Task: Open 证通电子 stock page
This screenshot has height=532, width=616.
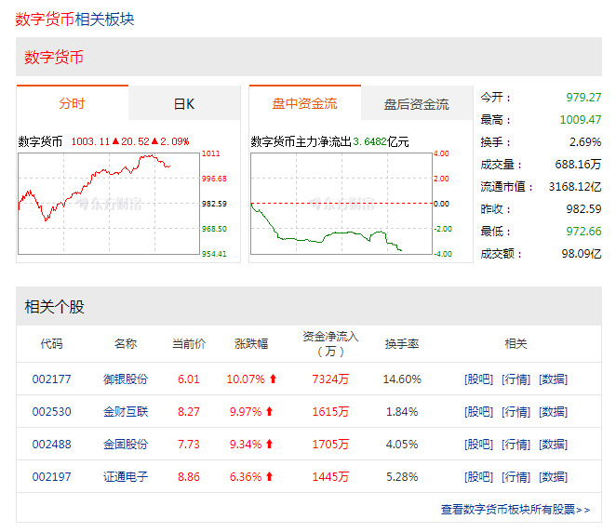Action: (126, 476)
